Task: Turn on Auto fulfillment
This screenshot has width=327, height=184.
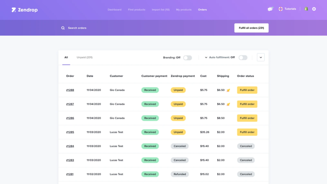Action: tap(243, 57)
